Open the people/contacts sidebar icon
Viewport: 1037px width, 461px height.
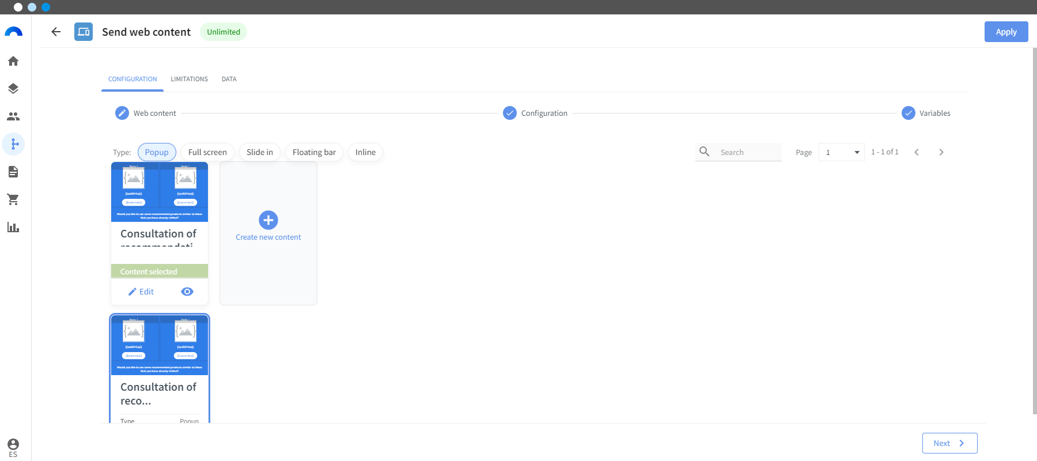pyautogui.click(x=13, y=116)
